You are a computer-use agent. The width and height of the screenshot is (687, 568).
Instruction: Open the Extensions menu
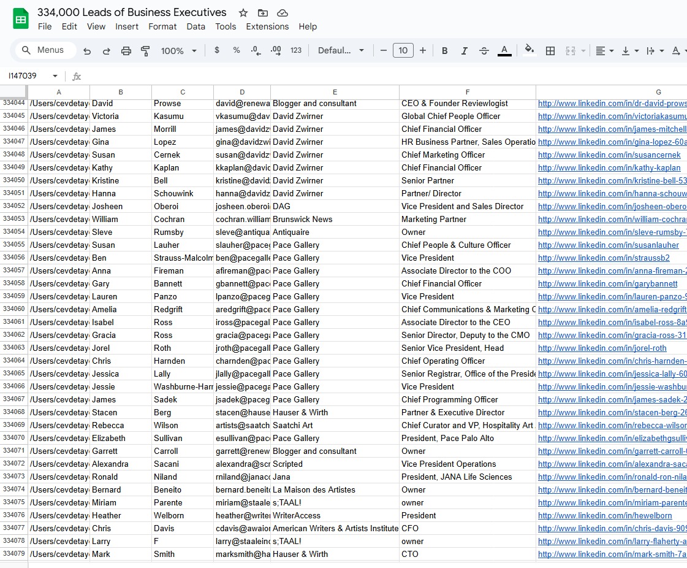tap(267, 26)
